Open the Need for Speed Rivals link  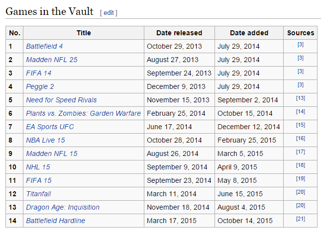click(x=61, y=100)
